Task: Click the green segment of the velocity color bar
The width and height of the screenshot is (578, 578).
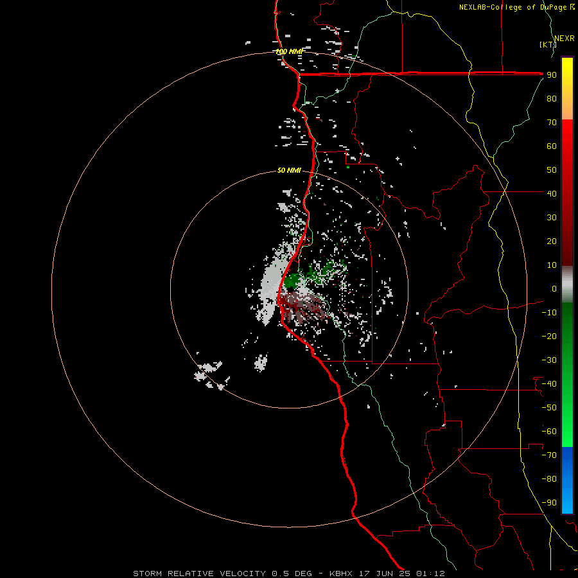Action: click(567, 374)
